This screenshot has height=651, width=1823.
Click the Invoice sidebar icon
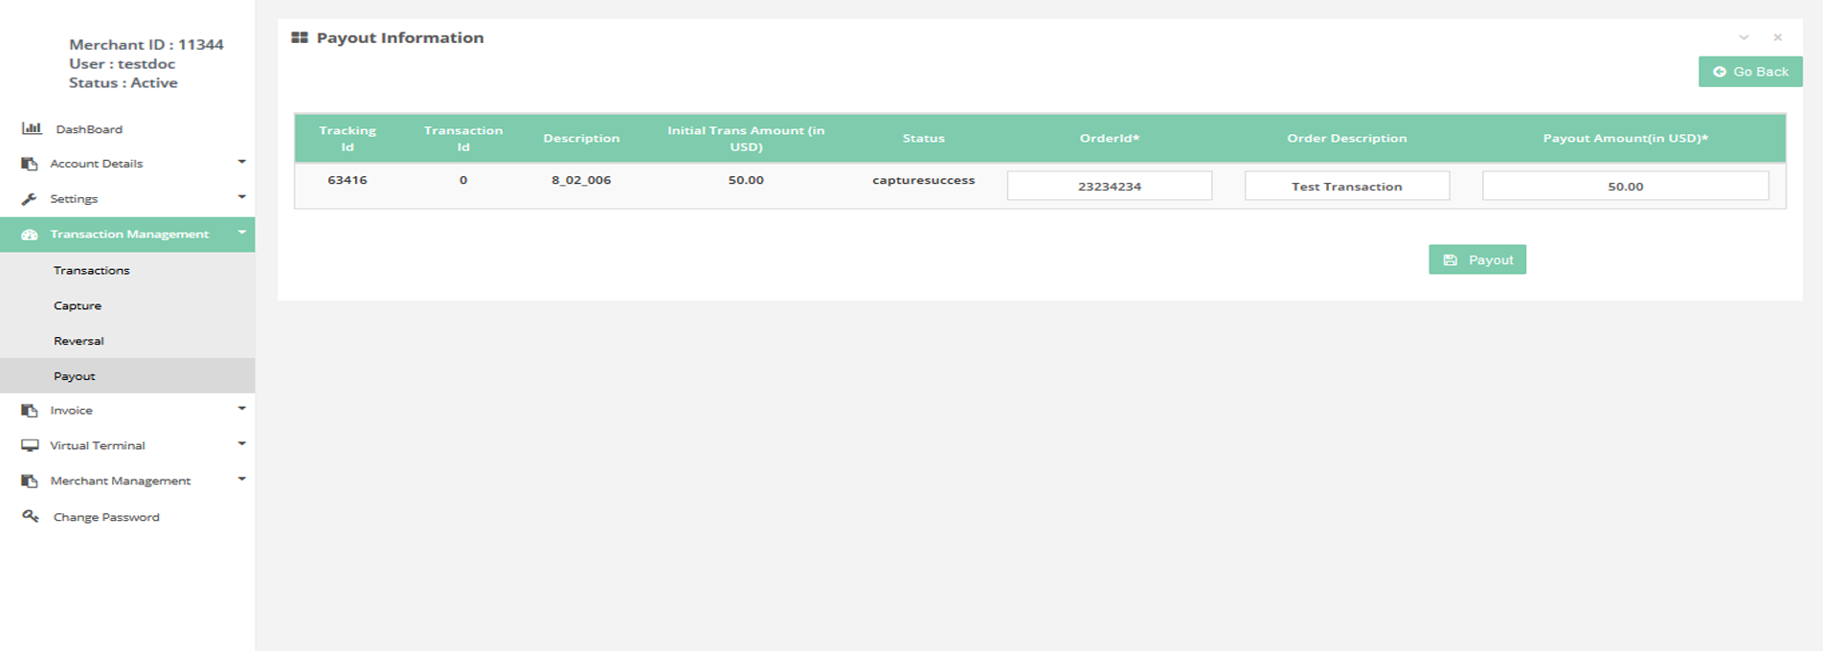coord(30,411)
